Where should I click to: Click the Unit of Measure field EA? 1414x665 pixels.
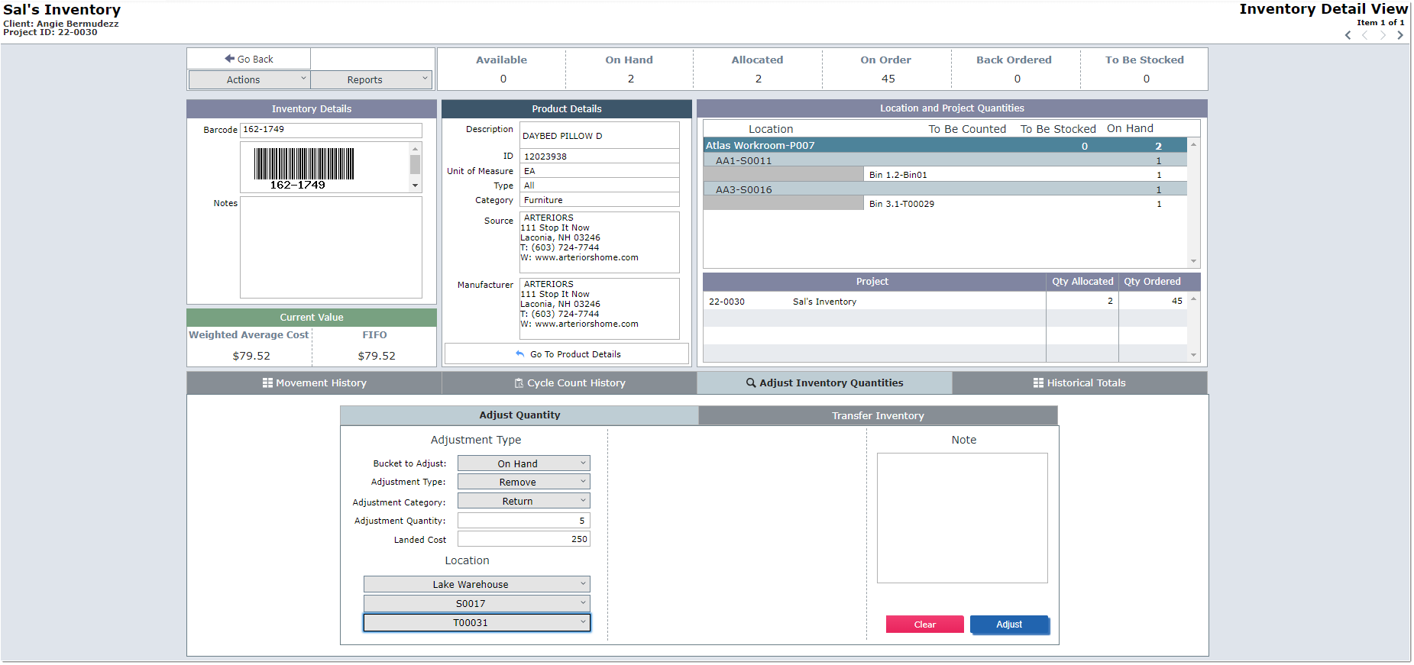pos(600,171)
